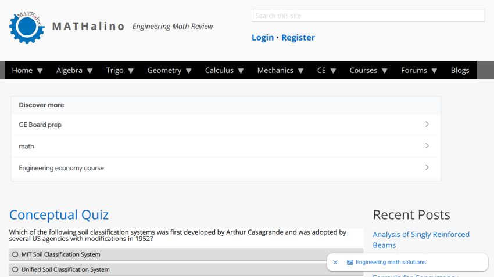
Task: Expand the Forums menu dropdown arrow
Action: click(435, 71)
